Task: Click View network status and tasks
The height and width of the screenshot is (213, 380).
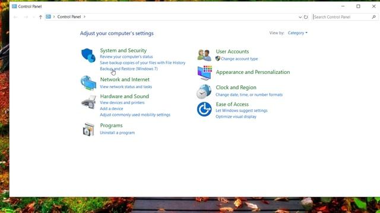Action: click(x=126, y=86)
